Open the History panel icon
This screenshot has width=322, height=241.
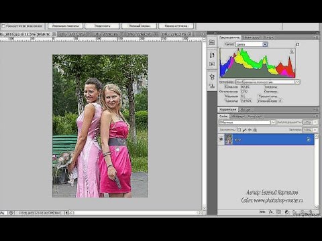point(212,55)
